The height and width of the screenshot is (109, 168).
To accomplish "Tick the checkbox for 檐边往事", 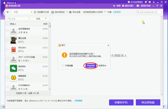I will point(7,40).
